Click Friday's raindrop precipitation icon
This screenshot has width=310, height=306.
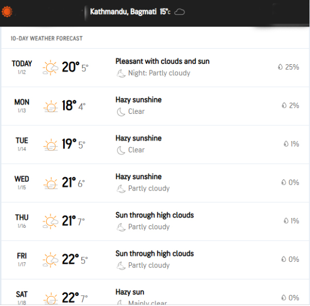[283, 259]
